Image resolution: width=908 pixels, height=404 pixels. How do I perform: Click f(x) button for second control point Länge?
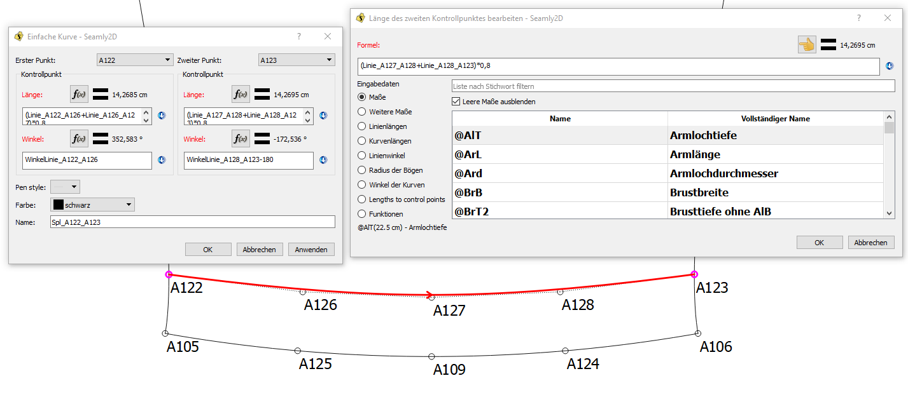[241, 95]
